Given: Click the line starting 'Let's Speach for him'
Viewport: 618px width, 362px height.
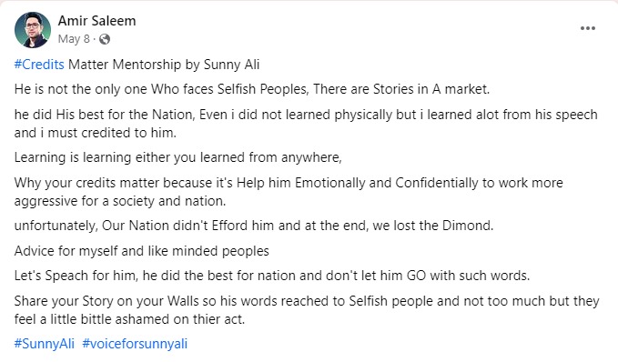Looking at the screenshot, I should pos(272,276).
